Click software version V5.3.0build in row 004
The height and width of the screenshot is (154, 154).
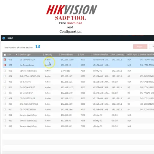(x=101, y=76)
